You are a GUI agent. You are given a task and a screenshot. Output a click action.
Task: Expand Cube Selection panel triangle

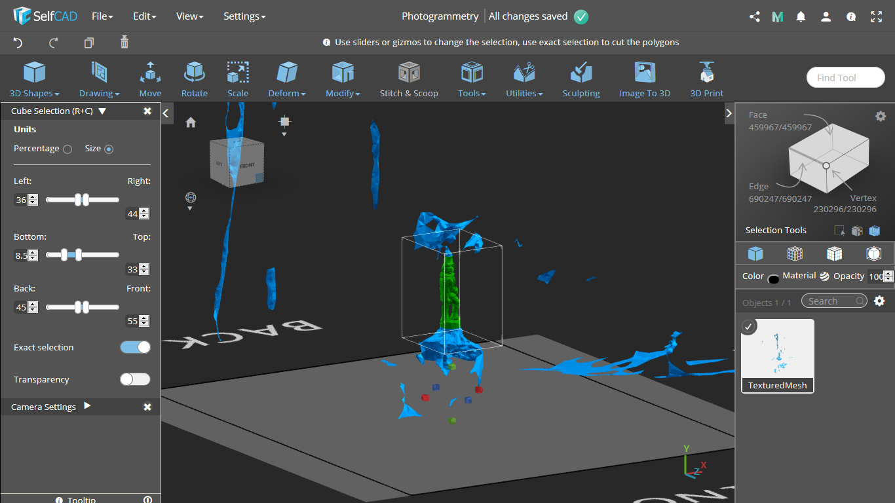pyautogui.click(x=102, y=111)
